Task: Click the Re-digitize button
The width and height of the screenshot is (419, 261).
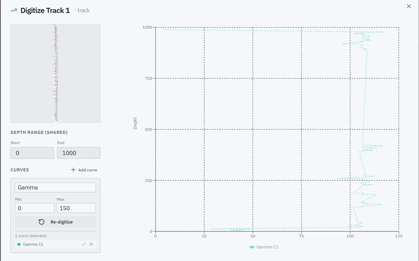Action: pos(56,222)
